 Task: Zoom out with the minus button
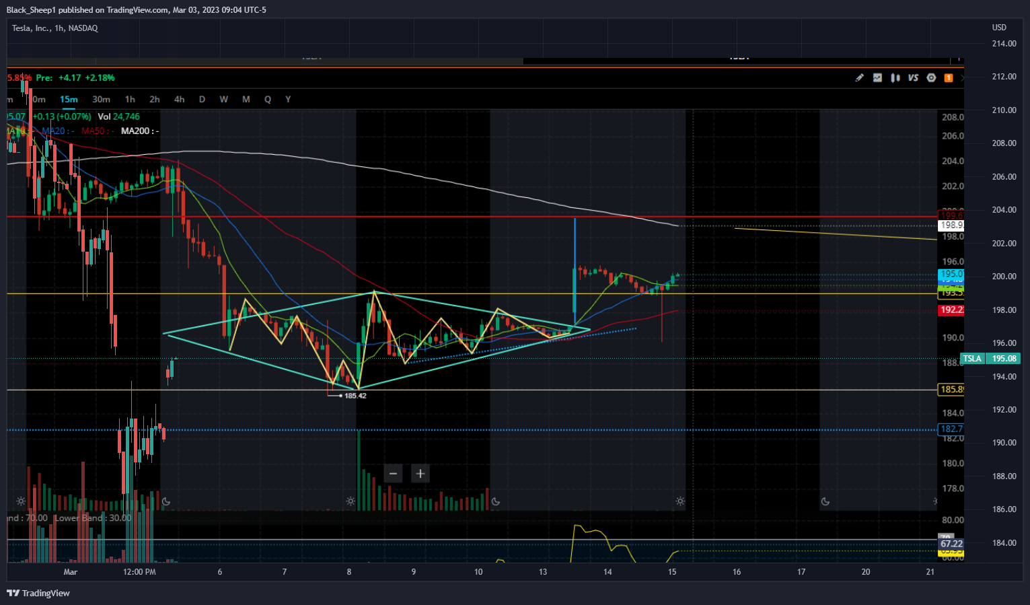click(x=394, y=474)
